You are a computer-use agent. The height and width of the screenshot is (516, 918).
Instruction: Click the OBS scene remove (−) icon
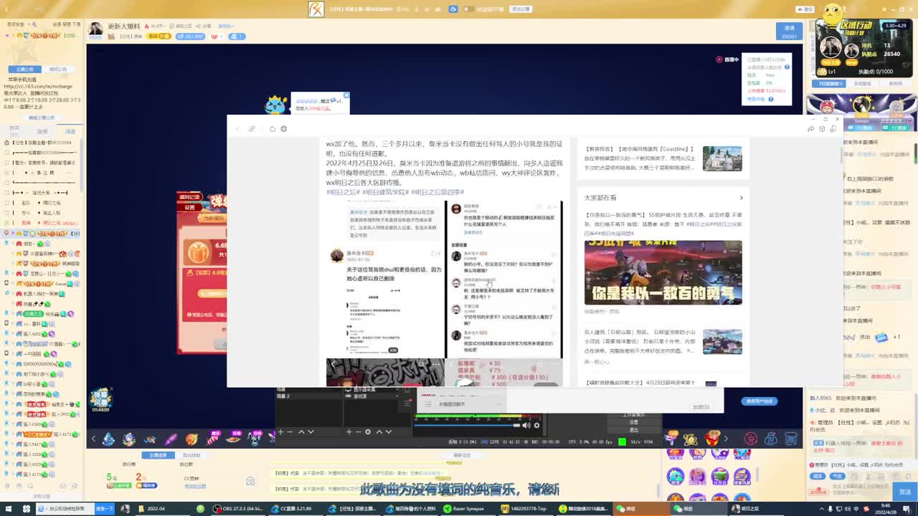click(290, 431)
